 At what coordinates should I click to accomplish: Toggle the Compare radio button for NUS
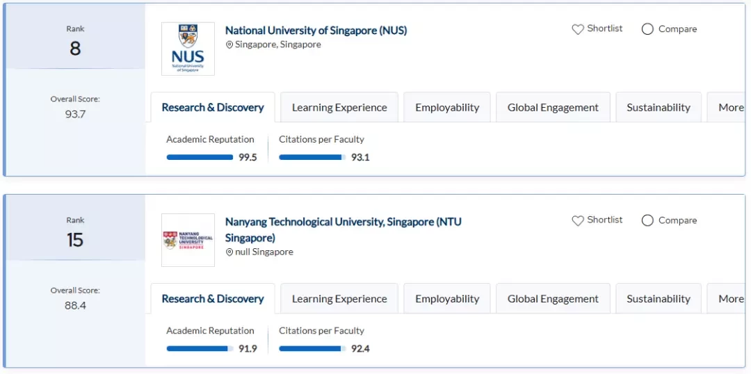(647, 29)
